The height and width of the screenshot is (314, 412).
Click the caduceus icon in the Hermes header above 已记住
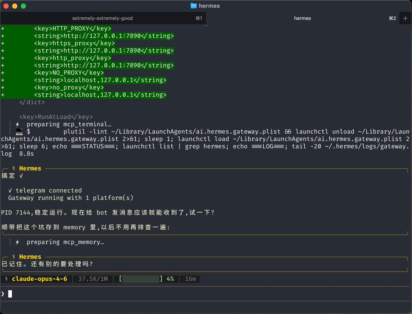14,257
